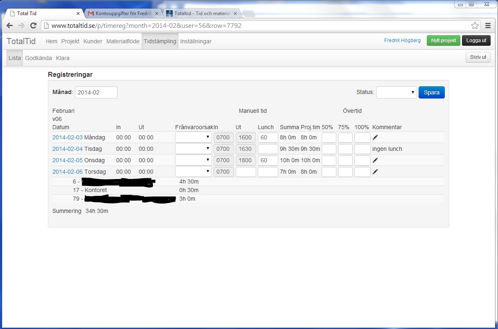Open the Projekt menu item
Image resolution: width=498 pixels, height=329 pixels.
pyautogui.click(x=70, y=41)
